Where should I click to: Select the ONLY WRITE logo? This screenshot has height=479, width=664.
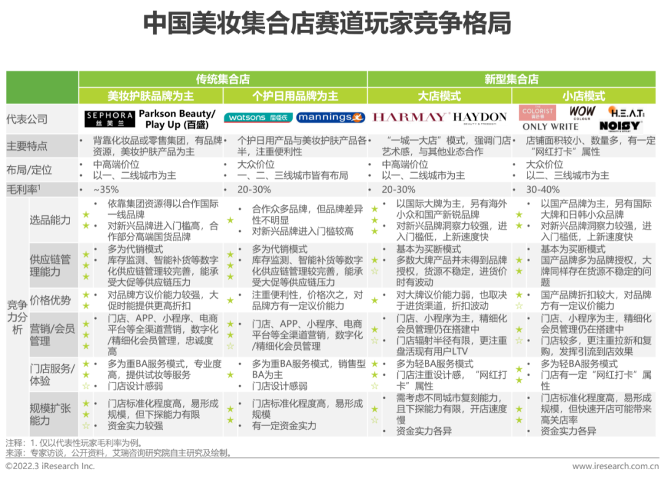(550, 127)
